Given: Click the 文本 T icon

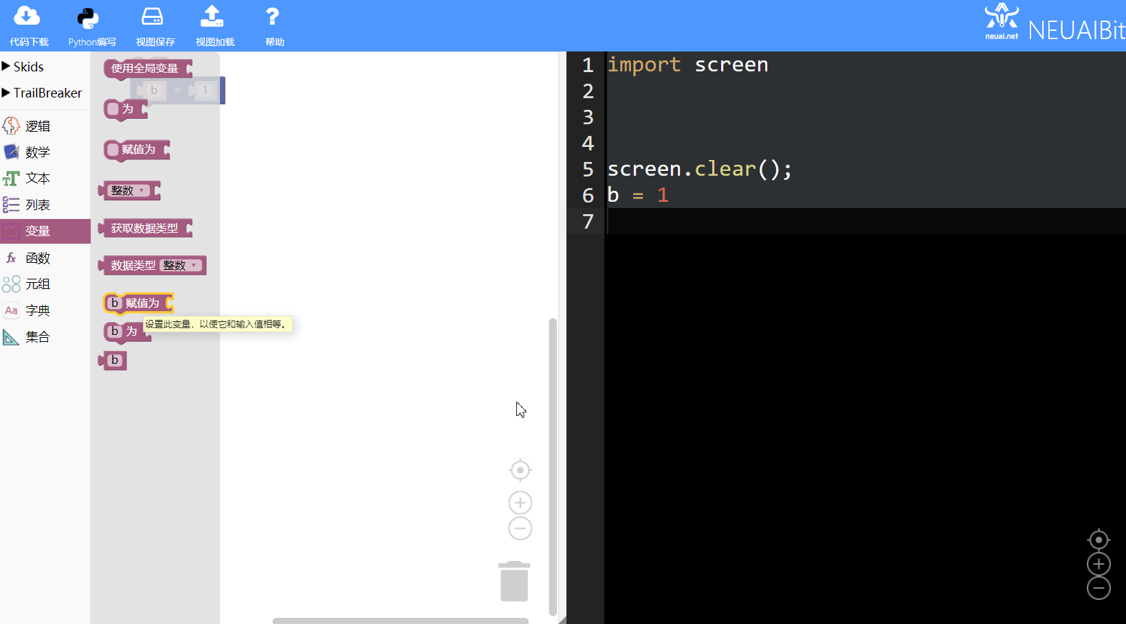Looking at the screenshot, I should [x=11, y=178].
